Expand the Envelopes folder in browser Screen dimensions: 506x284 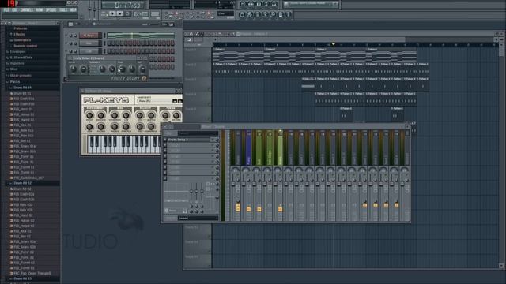[17, 51]
